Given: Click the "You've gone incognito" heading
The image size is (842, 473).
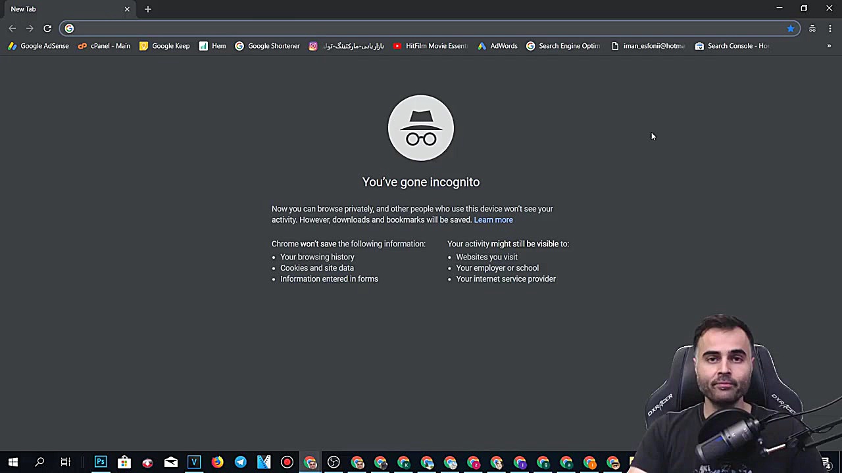Looking at the screenshot, I should tap(421, 182).
